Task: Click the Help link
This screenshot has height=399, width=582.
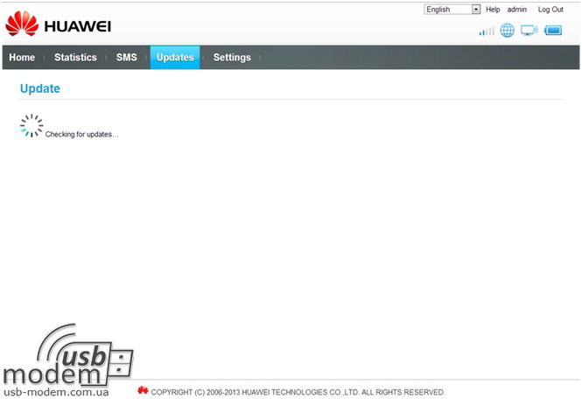Action: [493, 10]
